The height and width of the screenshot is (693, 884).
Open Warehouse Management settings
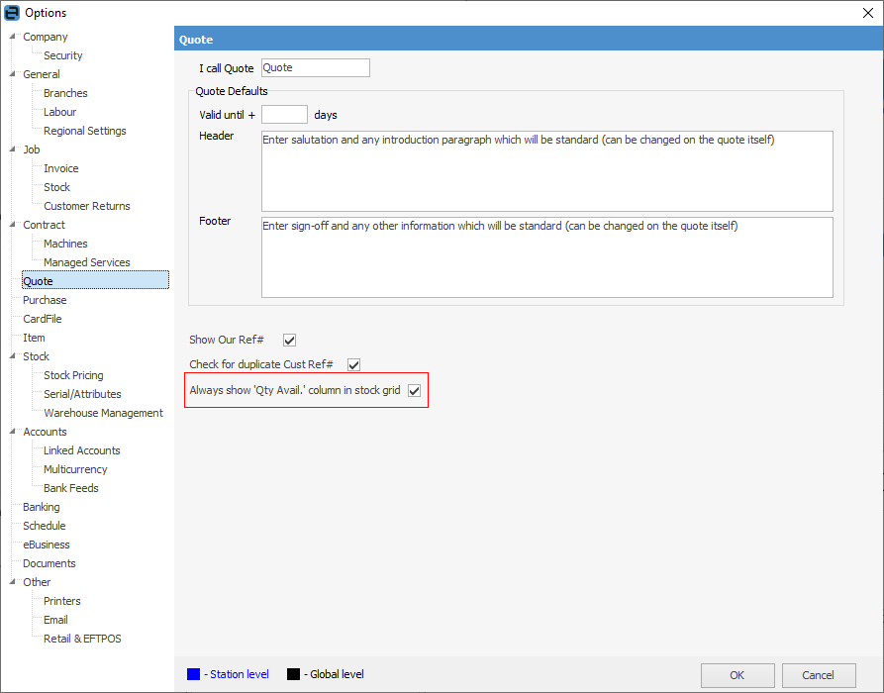click(103, 414)
